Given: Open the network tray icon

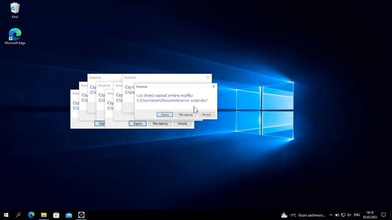Looking at the screenshot, I should [x=343, y=215].
